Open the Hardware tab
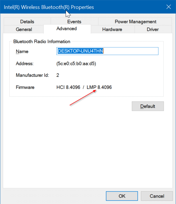Screen dimensions: 176x204 point(112,29)
